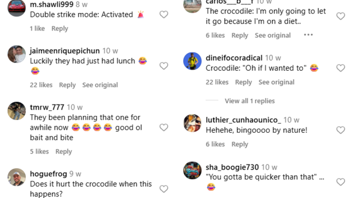Open hoguefrog's profile avatar
The height and width of the screenshot is (198, 352).
(x=17, y=177)
